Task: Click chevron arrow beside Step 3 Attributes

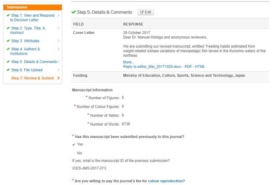Action: coord(59,41)
